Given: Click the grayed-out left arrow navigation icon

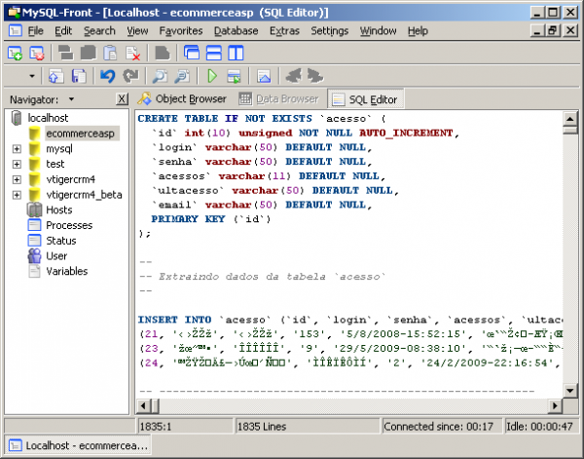Looking at the screenshot, I should 293,76.
